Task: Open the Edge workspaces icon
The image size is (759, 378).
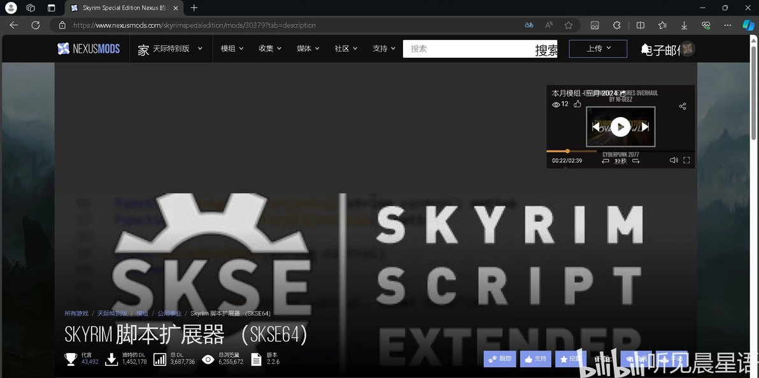Action: click(31, 8)
